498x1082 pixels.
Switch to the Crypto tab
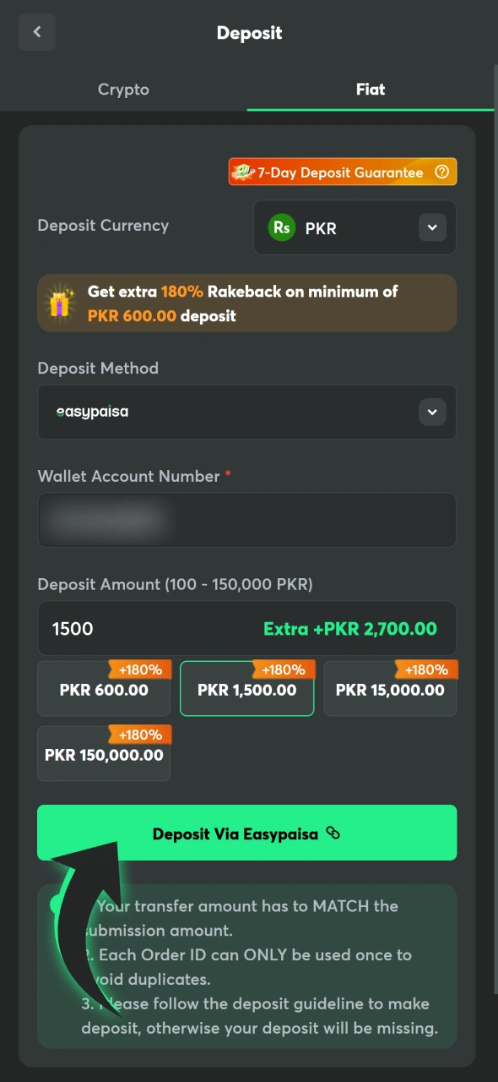coord(123,89)
